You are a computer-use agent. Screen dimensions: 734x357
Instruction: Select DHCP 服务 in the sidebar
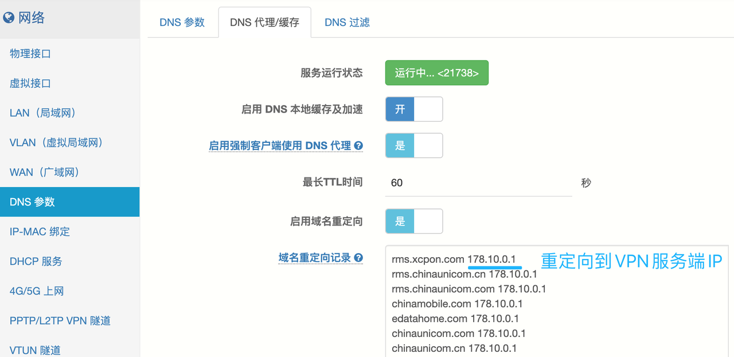36,261
